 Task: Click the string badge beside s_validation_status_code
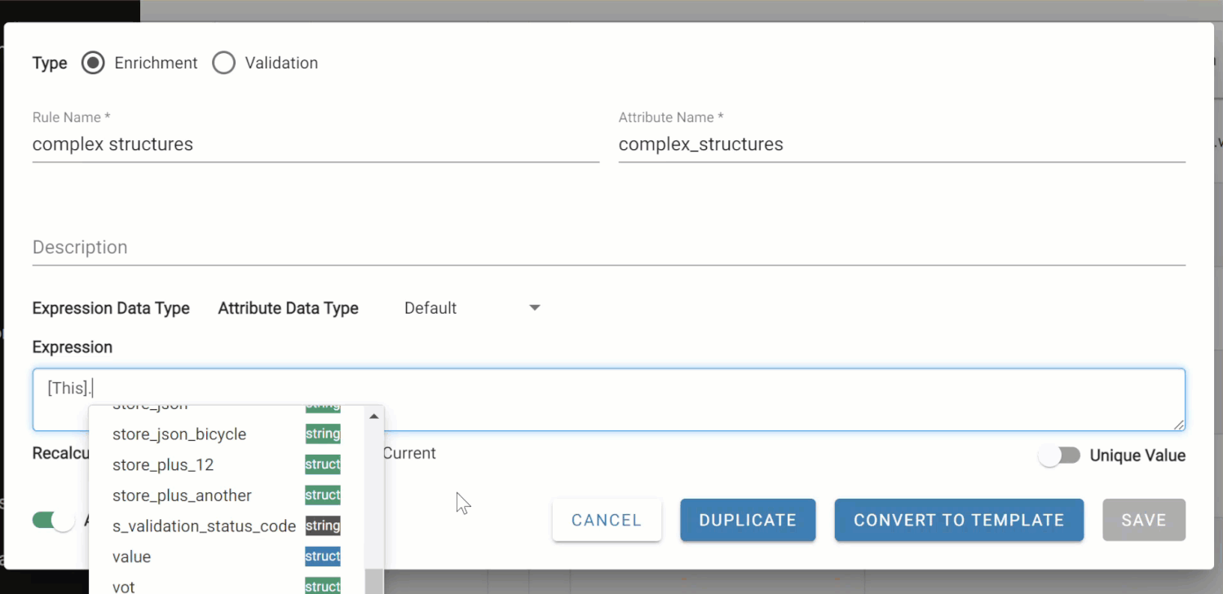322,526
